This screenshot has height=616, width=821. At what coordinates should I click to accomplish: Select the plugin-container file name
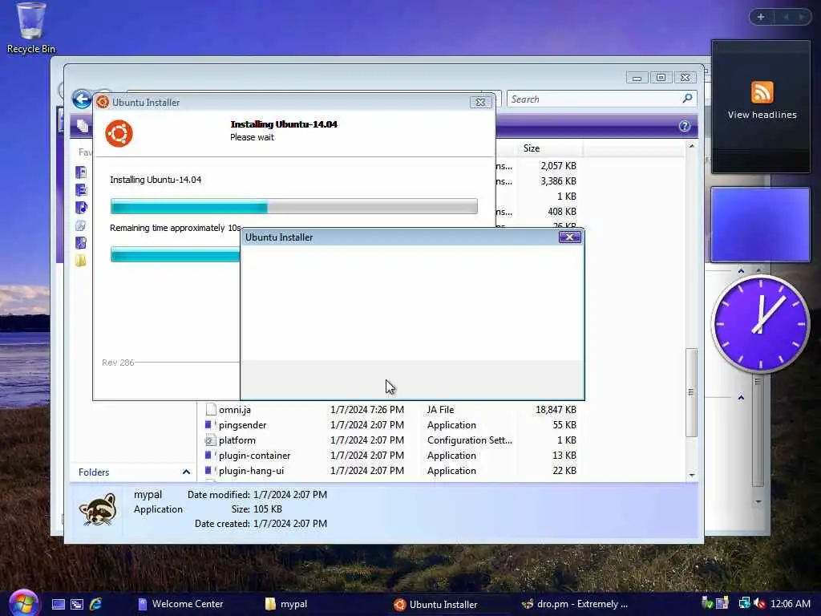pos(254,456)
